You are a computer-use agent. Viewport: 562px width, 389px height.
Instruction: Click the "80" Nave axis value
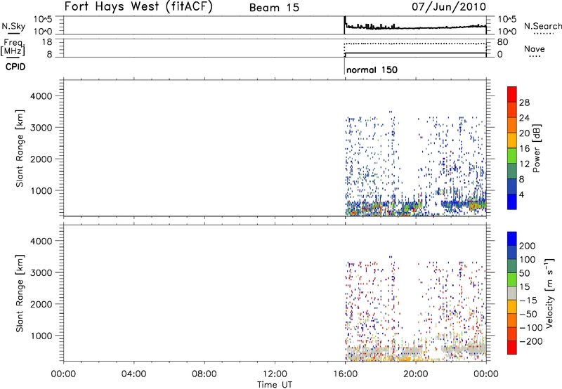[502, 42]
